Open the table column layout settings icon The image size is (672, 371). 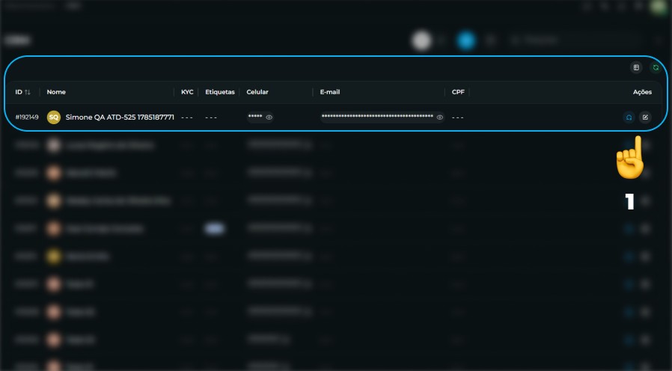click(x=636, y=67)
